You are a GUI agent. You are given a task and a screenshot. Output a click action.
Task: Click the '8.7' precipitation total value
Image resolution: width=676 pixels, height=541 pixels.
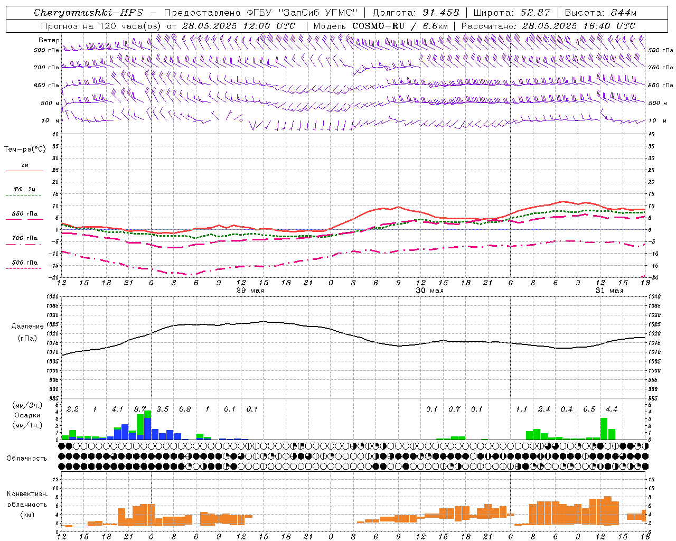pyautogui.click(x=140, y=409)
